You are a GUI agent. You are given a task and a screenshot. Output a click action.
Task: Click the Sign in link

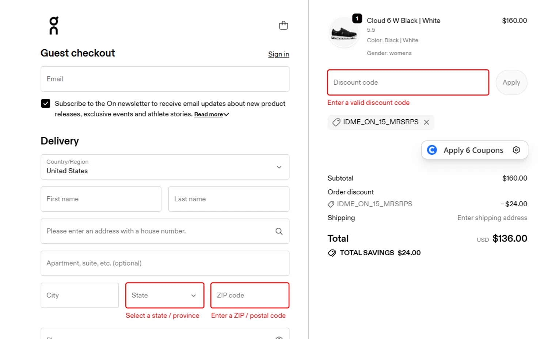(279, 54)
